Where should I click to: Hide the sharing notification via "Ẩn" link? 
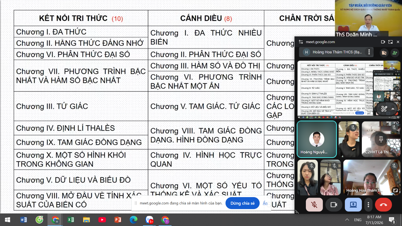265,203
